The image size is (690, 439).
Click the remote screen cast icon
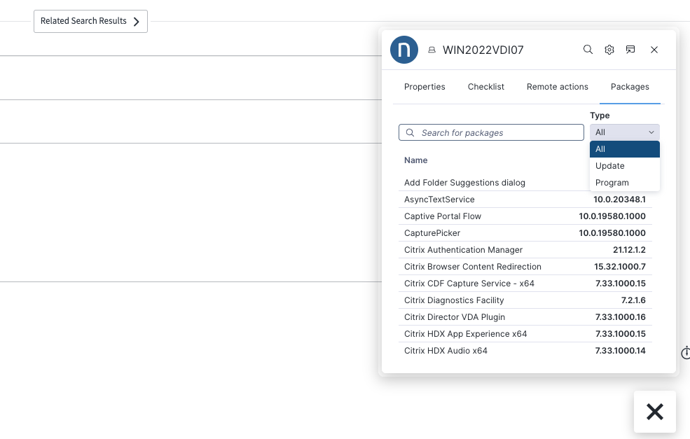[x=630, y=50]
